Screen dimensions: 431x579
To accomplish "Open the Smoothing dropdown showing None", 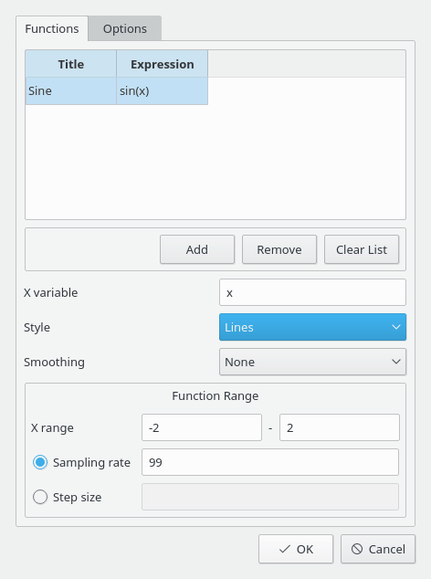I will (x=312, y=362).
